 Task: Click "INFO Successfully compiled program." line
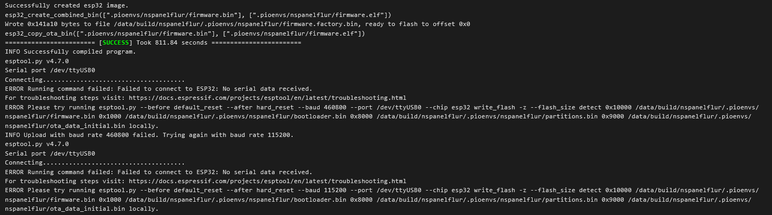pyautogui.click(x=71, y=52)
